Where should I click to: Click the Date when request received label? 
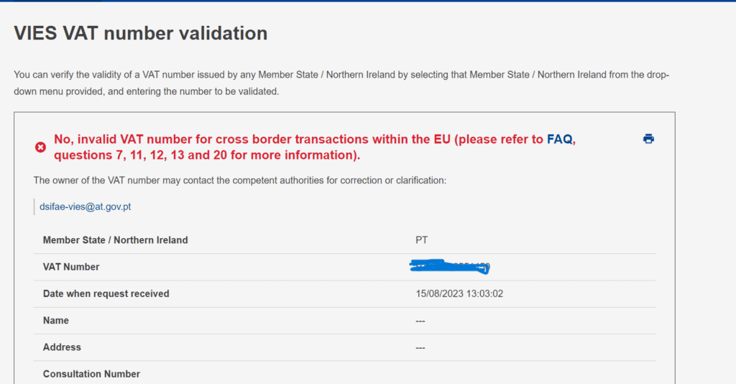point(106,293)
